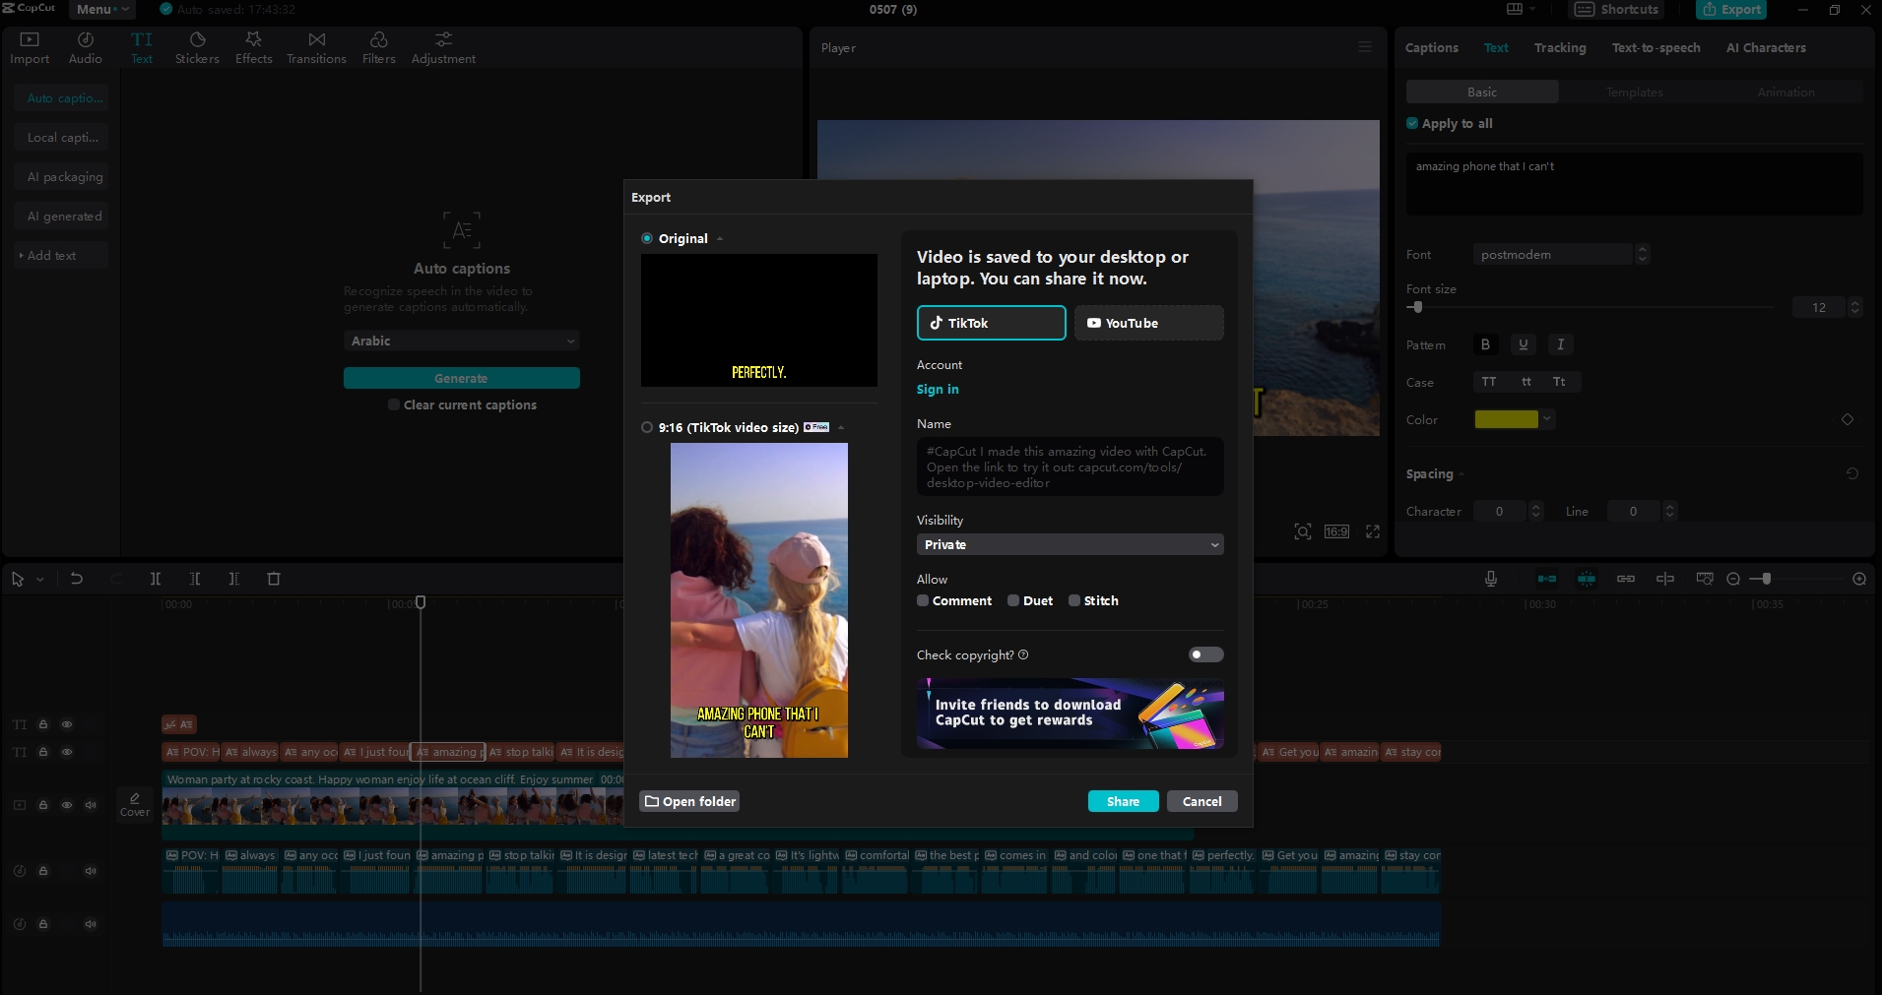Record a voiceover with the microphone icon
Image resolution: width=1882 pixels, height=995 pixels.
tap(1490, 579)
